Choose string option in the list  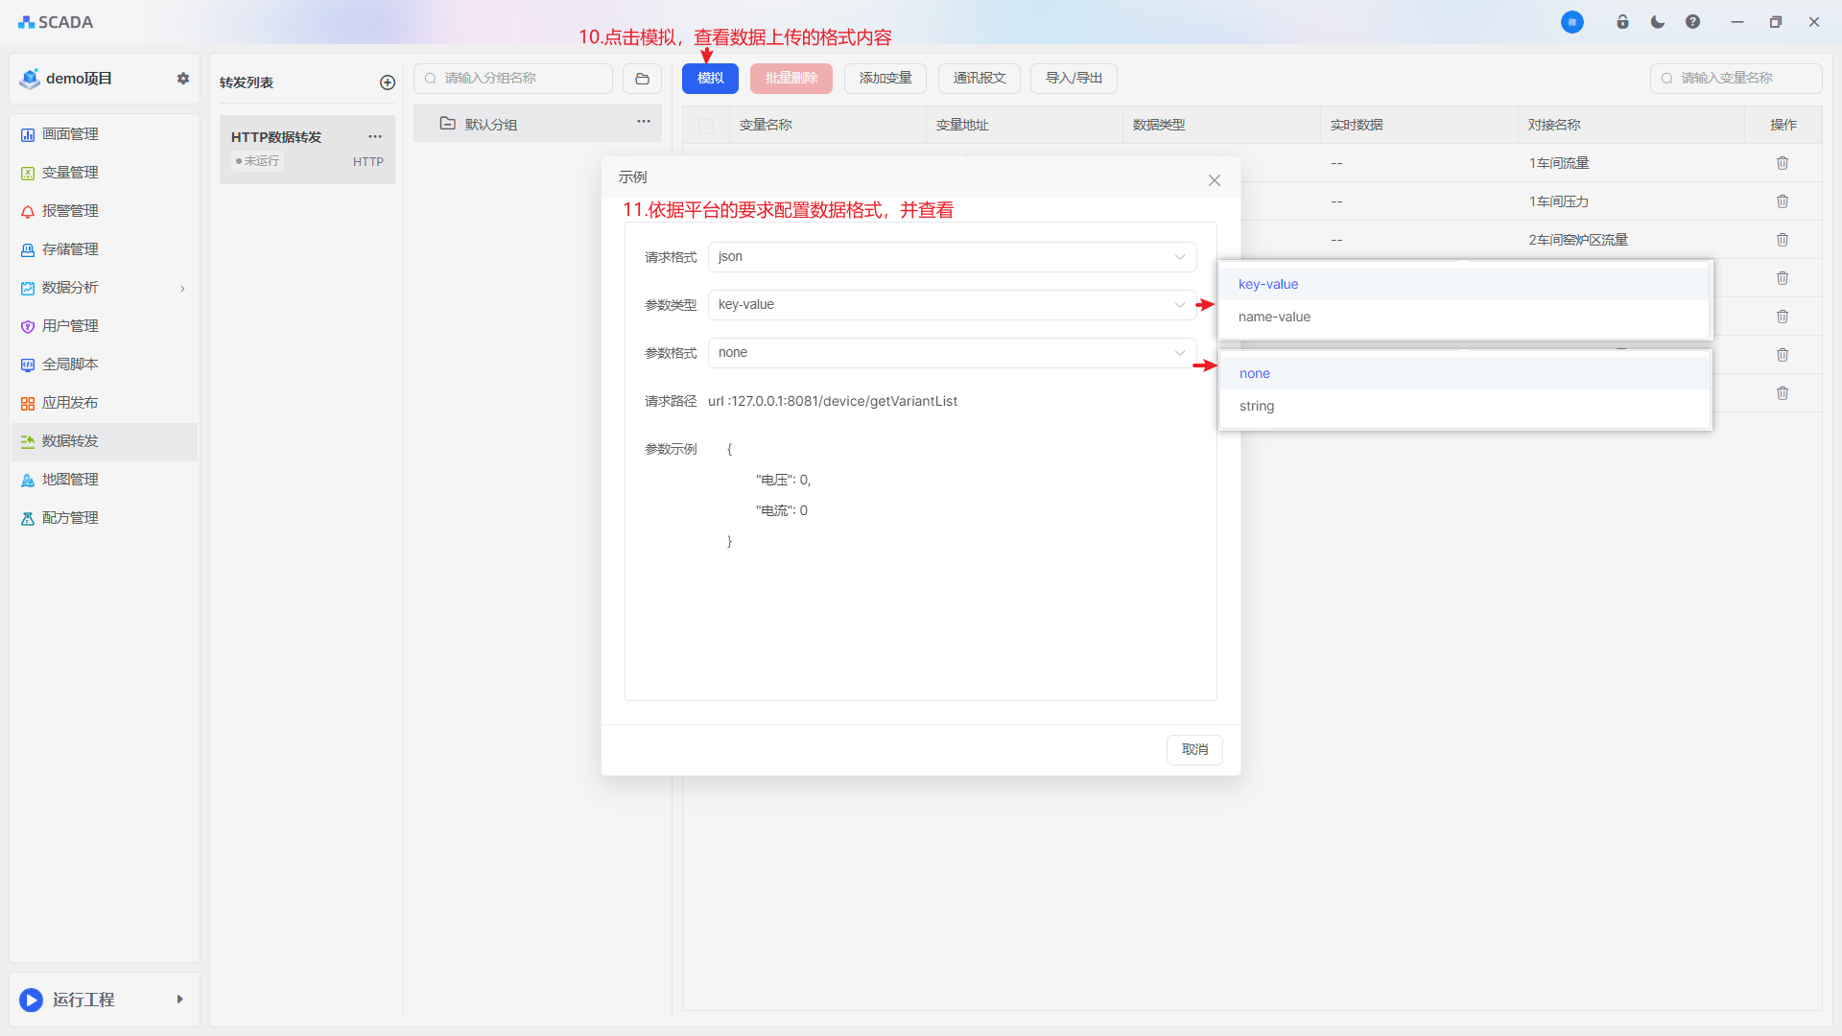click(1257, 407)
